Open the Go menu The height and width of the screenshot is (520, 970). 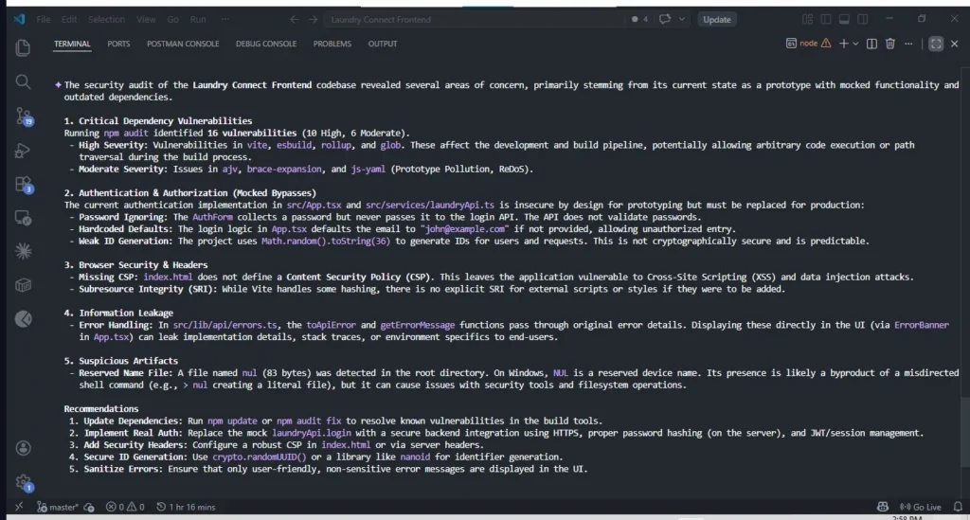172,19
